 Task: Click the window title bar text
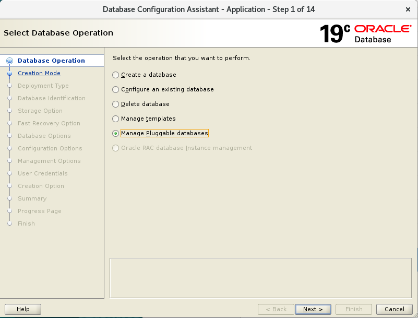[x=209, y=9]
